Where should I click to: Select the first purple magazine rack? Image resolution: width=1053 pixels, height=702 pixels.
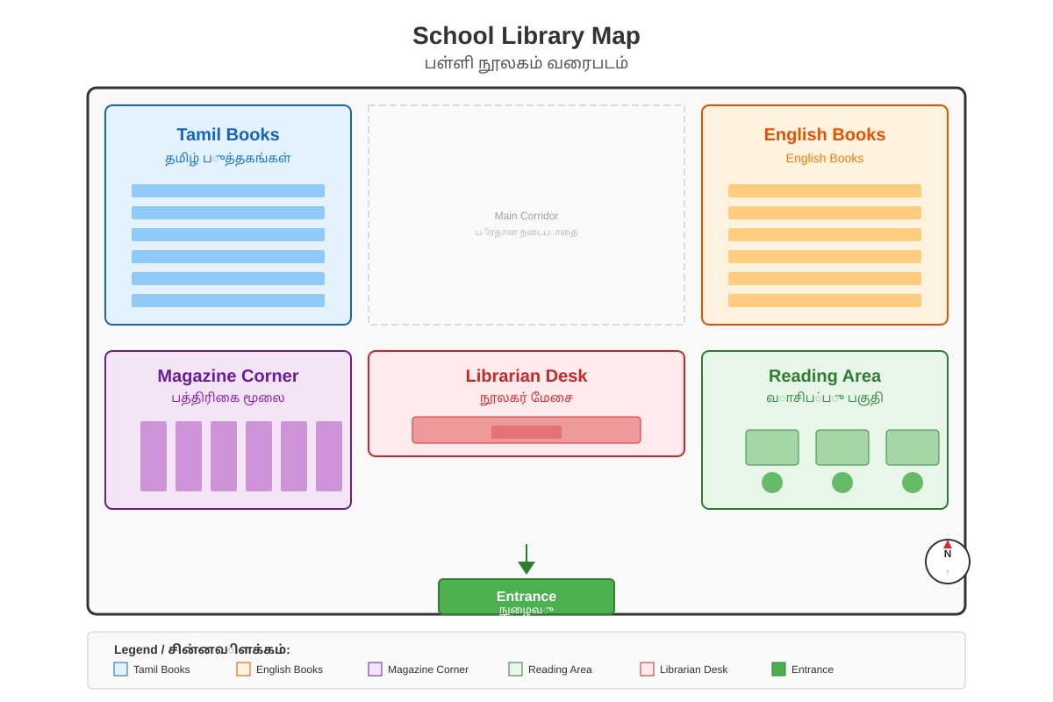point(154,456)
